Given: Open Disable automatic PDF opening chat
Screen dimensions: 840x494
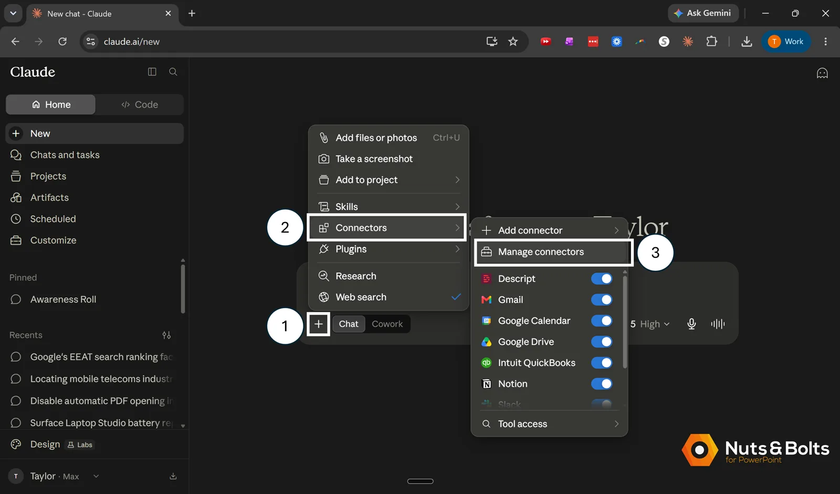Looking at the screenshot, I should (92, 401).
